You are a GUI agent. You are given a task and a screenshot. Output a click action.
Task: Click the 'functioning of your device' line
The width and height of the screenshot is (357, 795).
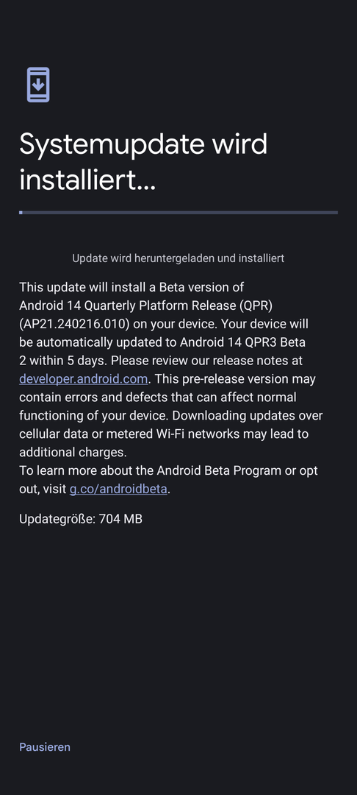(94, 415)
